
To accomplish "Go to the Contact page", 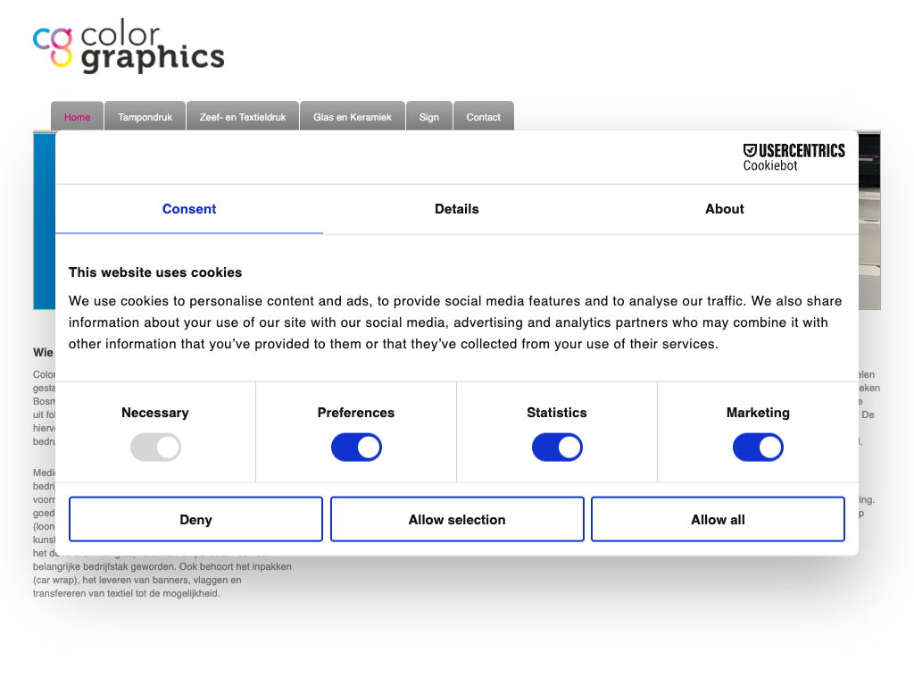I will (x=483, y=116).
